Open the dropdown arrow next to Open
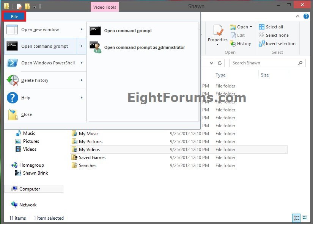This screenshot has height=225, width=313. tap(251, 27)
